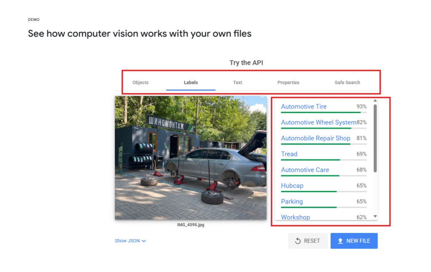Click the reset circular arrow icon
Viewport: 431px width, 272px height.
click(298, 241)
